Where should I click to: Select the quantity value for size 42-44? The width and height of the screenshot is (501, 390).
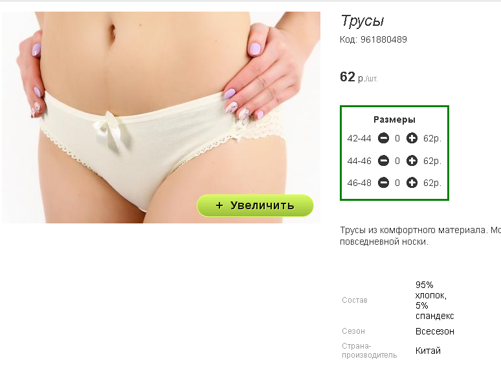point(397,138)
